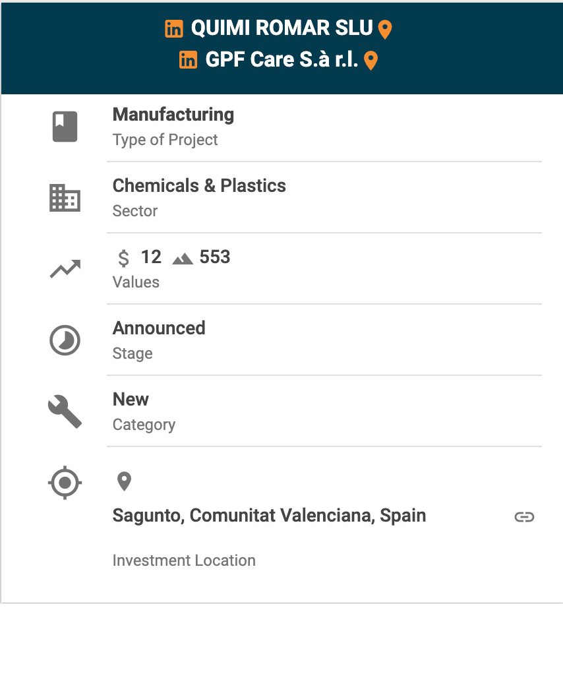
Task: Click the trending-up Values icon
Action: pos(65,269)
